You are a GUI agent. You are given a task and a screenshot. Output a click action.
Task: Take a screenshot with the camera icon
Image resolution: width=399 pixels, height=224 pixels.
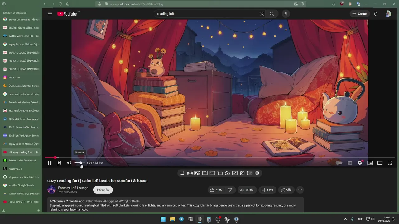pos(242,173)
